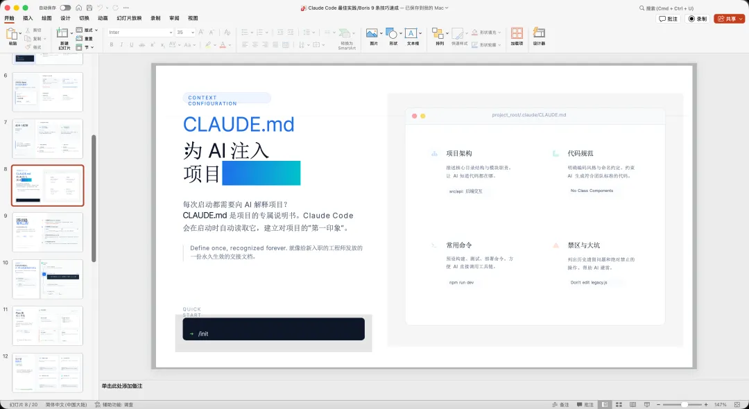Viewport: 749px width, 409px height.
Task: Open the document title location dropdown
Action: click(x=447, y=8)
